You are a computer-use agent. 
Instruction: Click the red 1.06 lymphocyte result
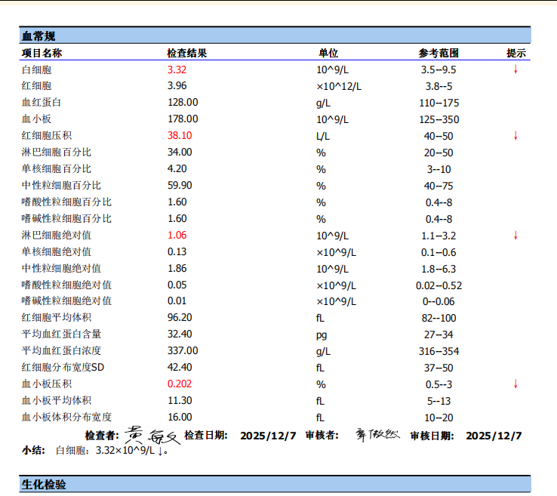177,236
